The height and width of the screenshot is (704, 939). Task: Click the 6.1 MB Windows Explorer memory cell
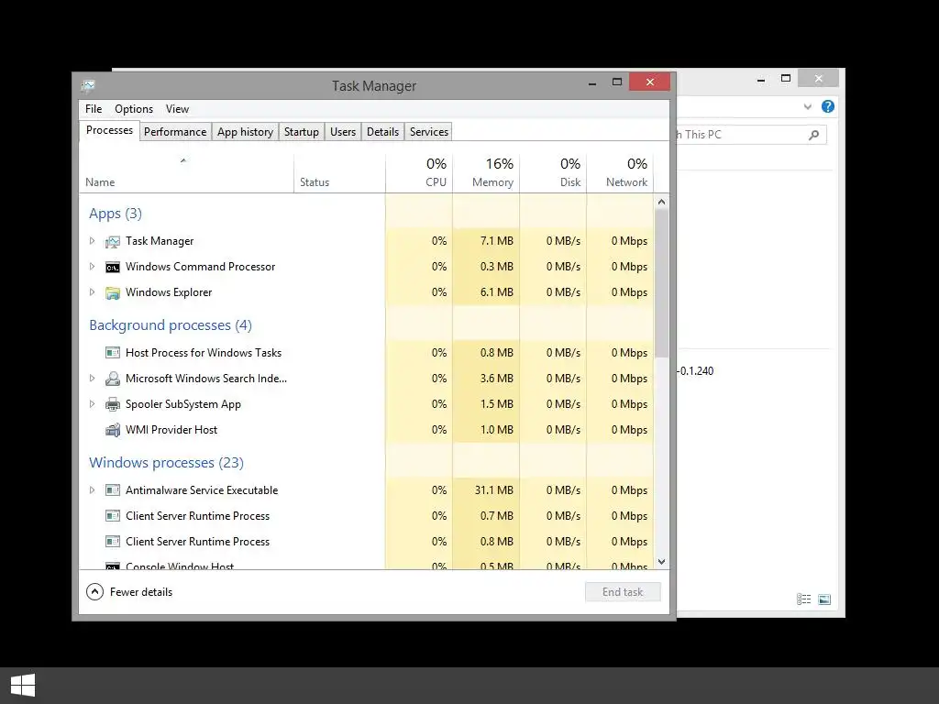[x=486, y=292]
